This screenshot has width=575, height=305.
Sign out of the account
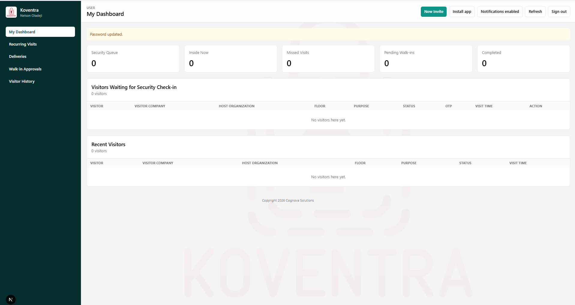point(559,12)
